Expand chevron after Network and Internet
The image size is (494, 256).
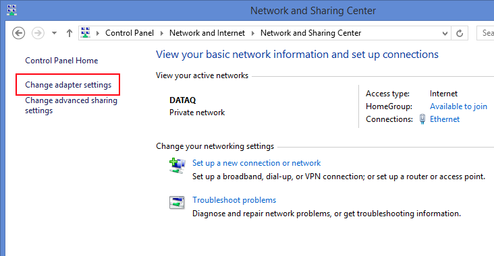[x=252, y=33]
